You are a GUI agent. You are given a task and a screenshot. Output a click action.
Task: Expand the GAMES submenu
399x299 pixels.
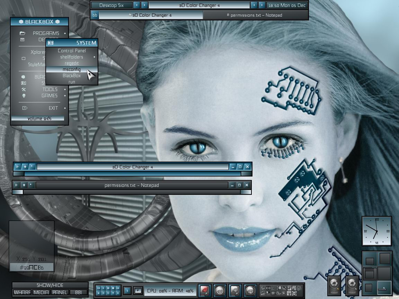(x=40, y=96)
